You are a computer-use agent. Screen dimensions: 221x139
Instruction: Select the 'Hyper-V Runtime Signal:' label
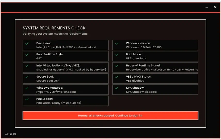tap(143, 65)
